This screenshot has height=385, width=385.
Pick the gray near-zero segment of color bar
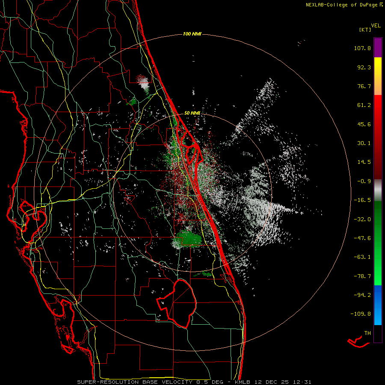coord(378,190)
